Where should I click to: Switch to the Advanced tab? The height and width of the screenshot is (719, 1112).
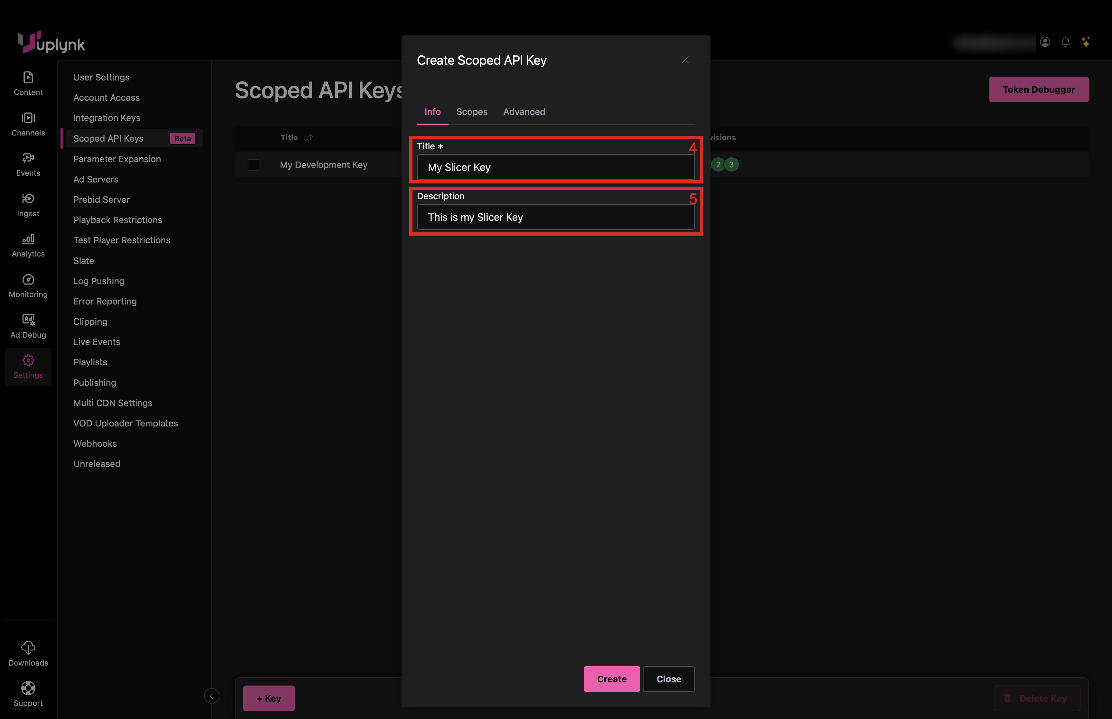524,112
